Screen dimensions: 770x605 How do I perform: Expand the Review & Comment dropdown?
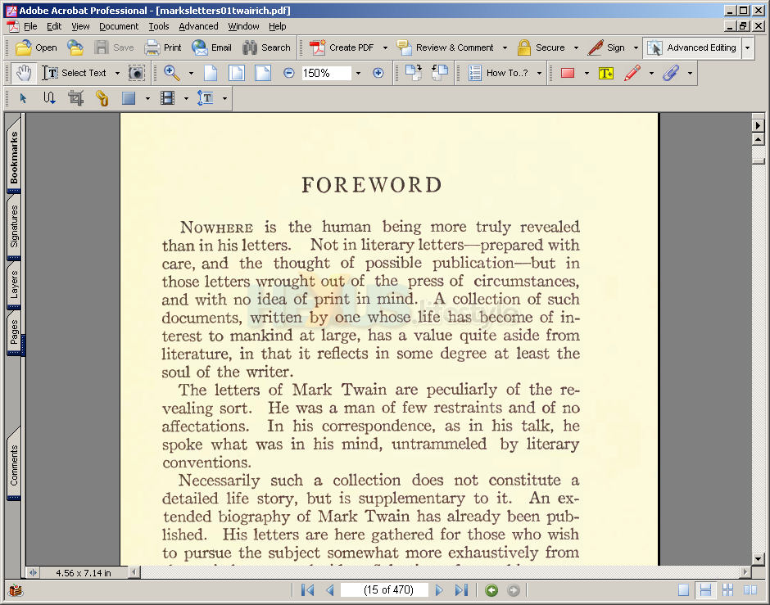[x=505, y=47]
